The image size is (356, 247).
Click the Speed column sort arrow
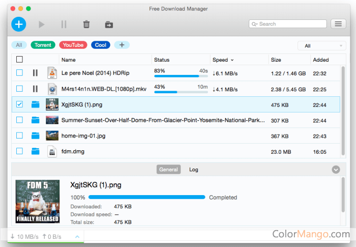click(x=232, y=60)
